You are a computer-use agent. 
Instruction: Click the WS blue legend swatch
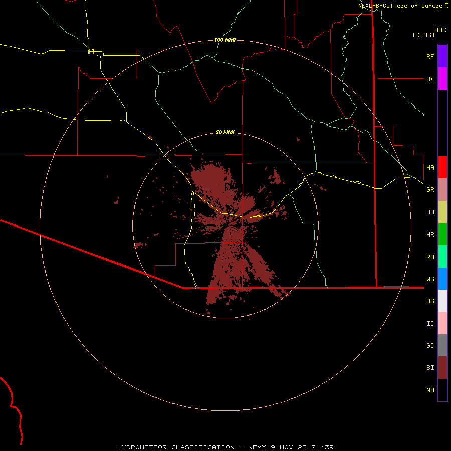pos(442,279)
